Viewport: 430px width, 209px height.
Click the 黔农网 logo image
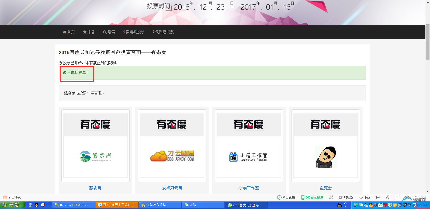[96, 156]
